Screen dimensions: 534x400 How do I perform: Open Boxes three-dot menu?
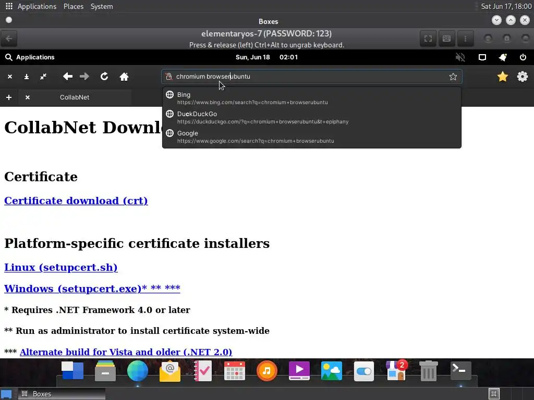pos(465,39)
